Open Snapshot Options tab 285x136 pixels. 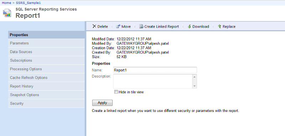click(46, 95)
